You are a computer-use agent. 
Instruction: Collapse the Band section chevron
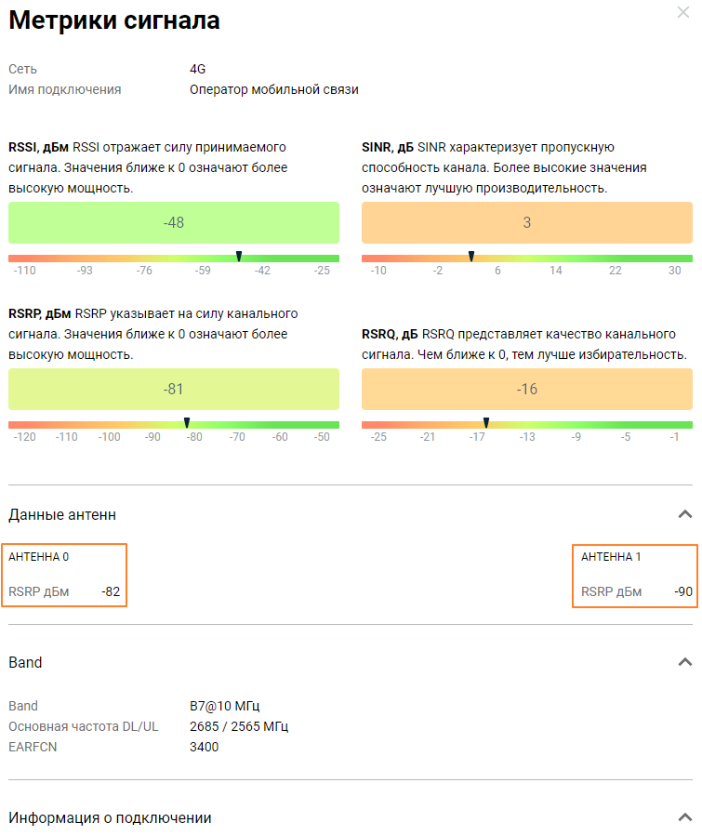(685, 662)
